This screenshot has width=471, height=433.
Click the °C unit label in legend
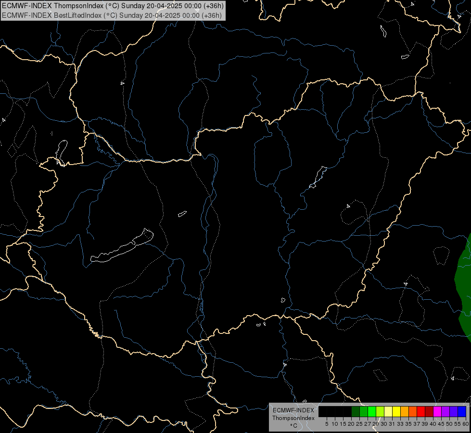(x=293, y=426)
